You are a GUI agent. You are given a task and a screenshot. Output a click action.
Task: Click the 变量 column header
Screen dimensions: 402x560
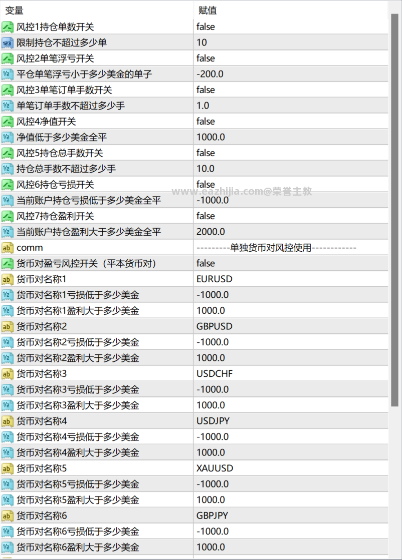(15, 11)
